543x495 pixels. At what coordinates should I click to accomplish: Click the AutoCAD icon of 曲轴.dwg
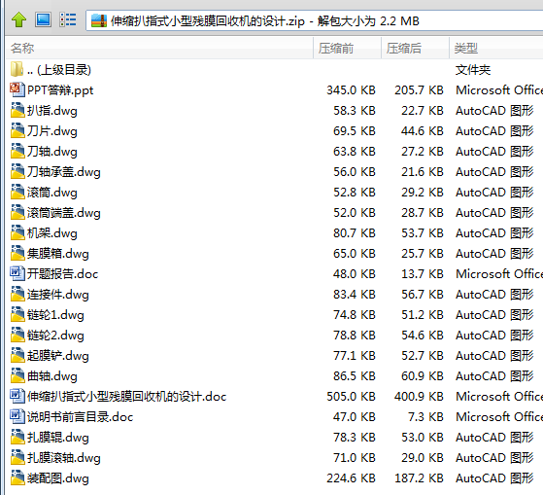17,375
